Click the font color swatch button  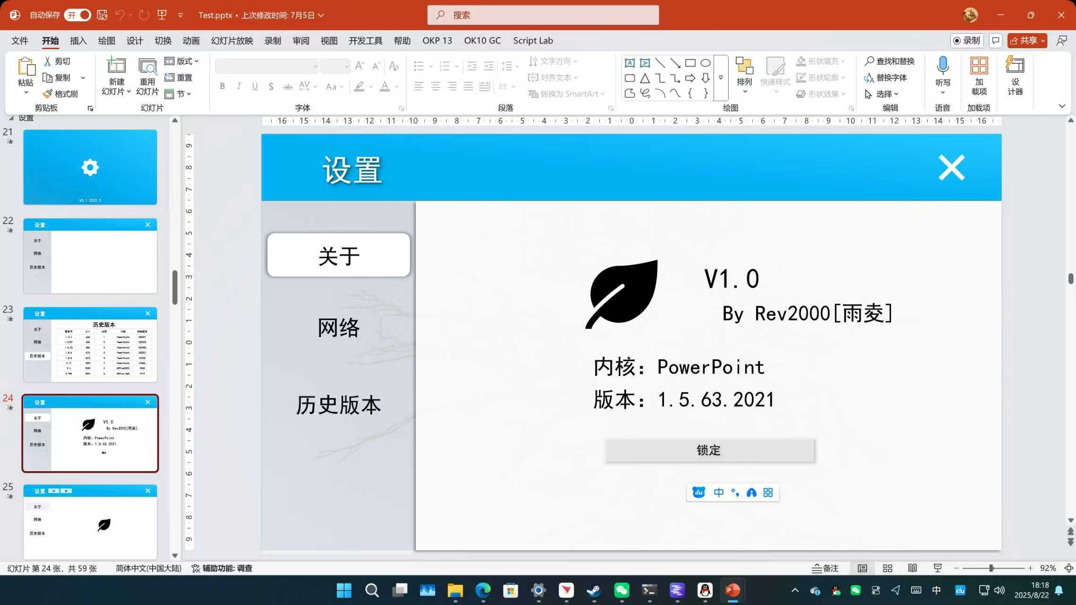click(385, 86)
